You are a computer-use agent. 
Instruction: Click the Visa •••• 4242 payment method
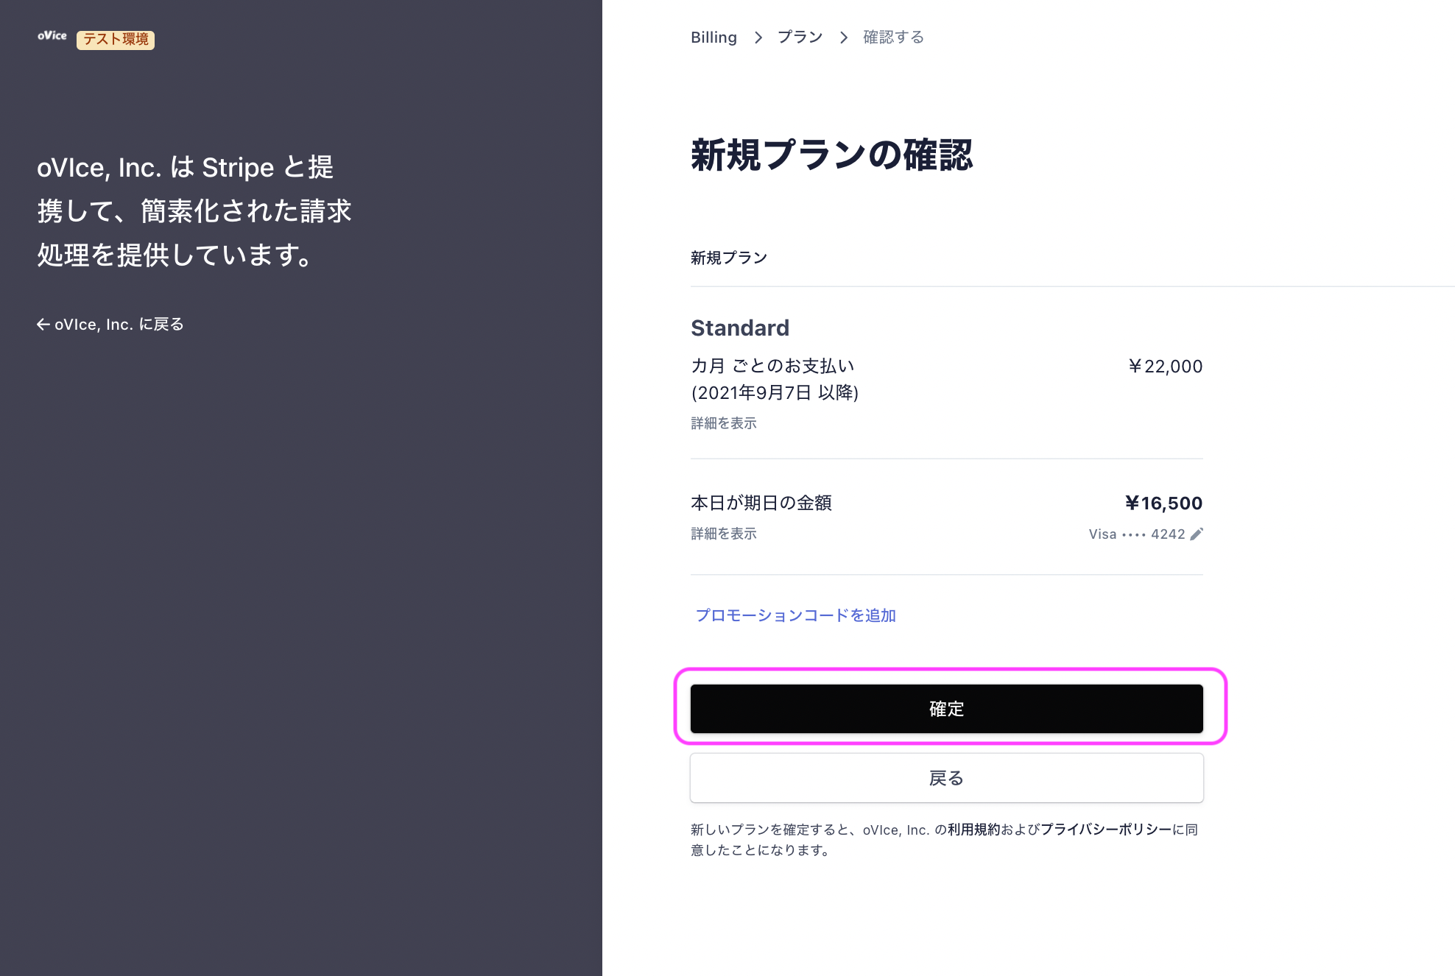tap(1137, 534)
